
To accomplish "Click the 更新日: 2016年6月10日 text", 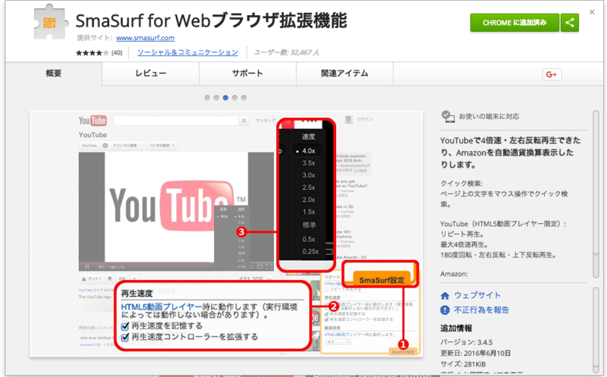I will pyautogui.click(x=476, y=353).
